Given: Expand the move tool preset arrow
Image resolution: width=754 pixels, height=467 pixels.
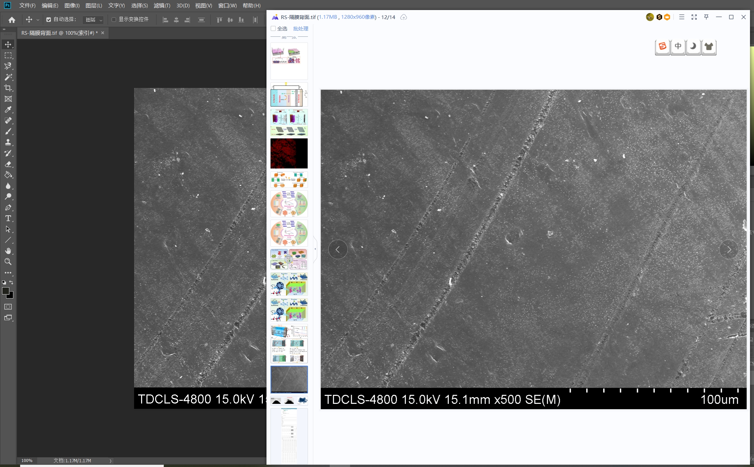Looking at the screenshot, I should tap(38, 20).
